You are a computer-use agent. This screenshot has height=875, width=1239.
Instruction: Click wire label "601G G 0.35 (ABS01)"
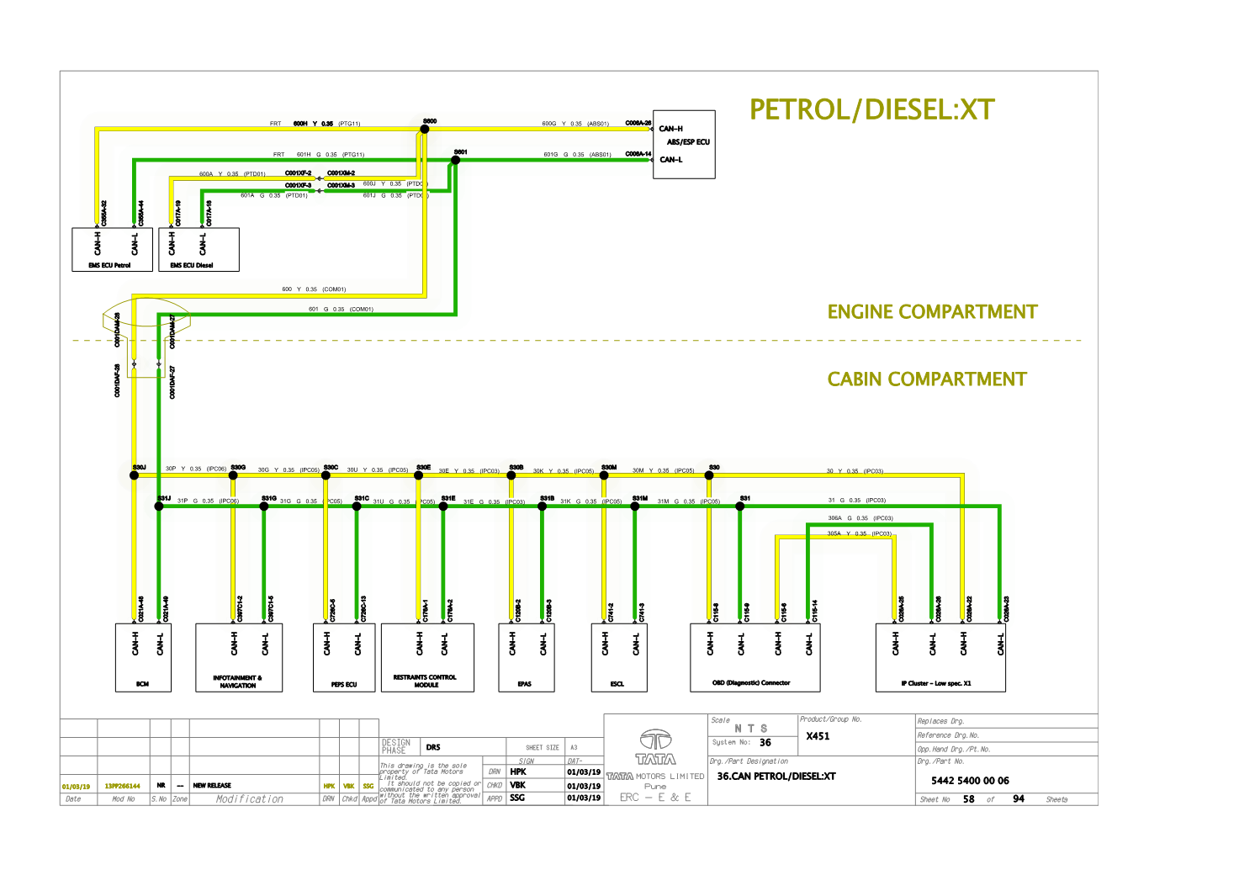[x=577, y=155]
